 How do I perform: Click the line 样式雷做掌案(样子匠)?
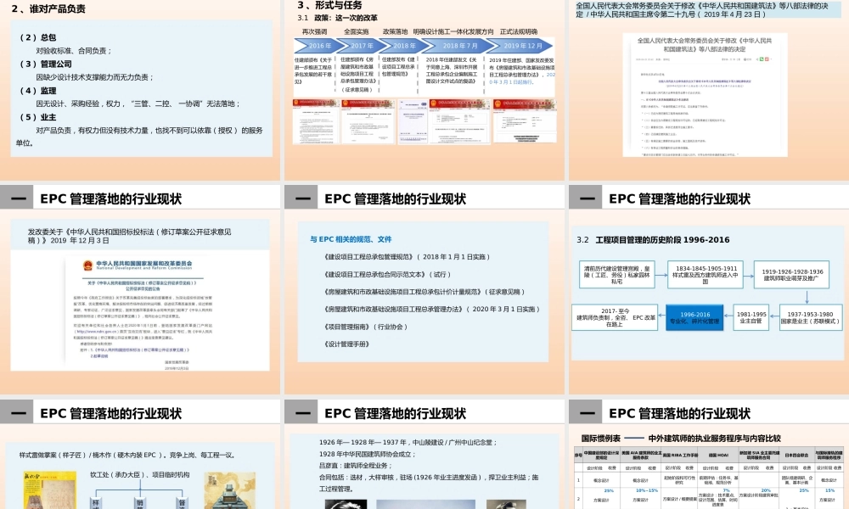pos(127,455)
